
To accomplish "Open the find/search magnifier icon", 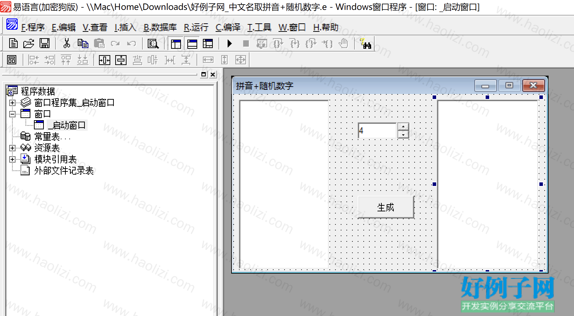I will (153, 43).
